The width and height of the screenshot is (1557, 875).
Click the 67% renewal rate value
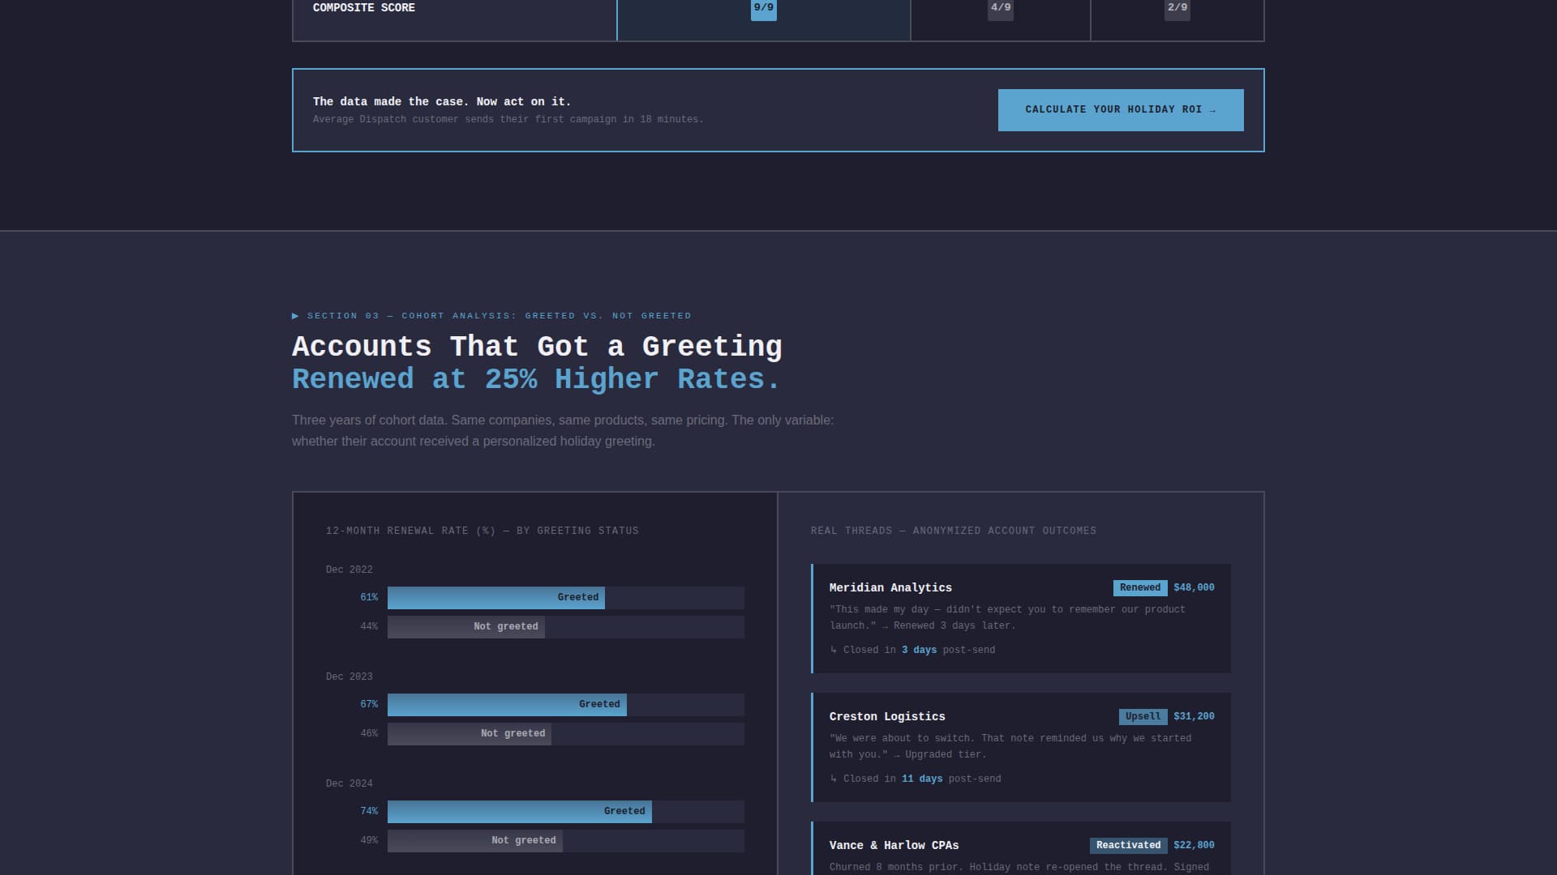[369, 705]
